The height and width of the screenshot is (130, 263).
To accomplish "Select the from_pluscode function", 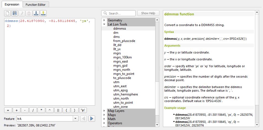I will pyautogui.click(x=124, y=41).
